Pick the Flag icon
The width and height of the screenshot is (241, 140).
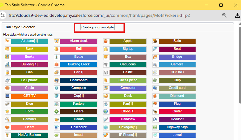(155, 104)
